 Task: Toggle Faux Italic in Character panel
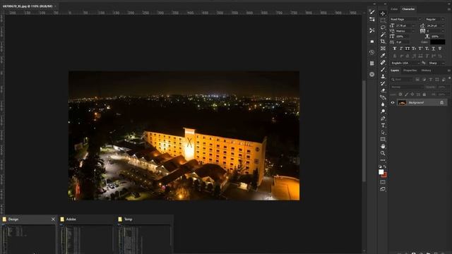coord(401,49)
